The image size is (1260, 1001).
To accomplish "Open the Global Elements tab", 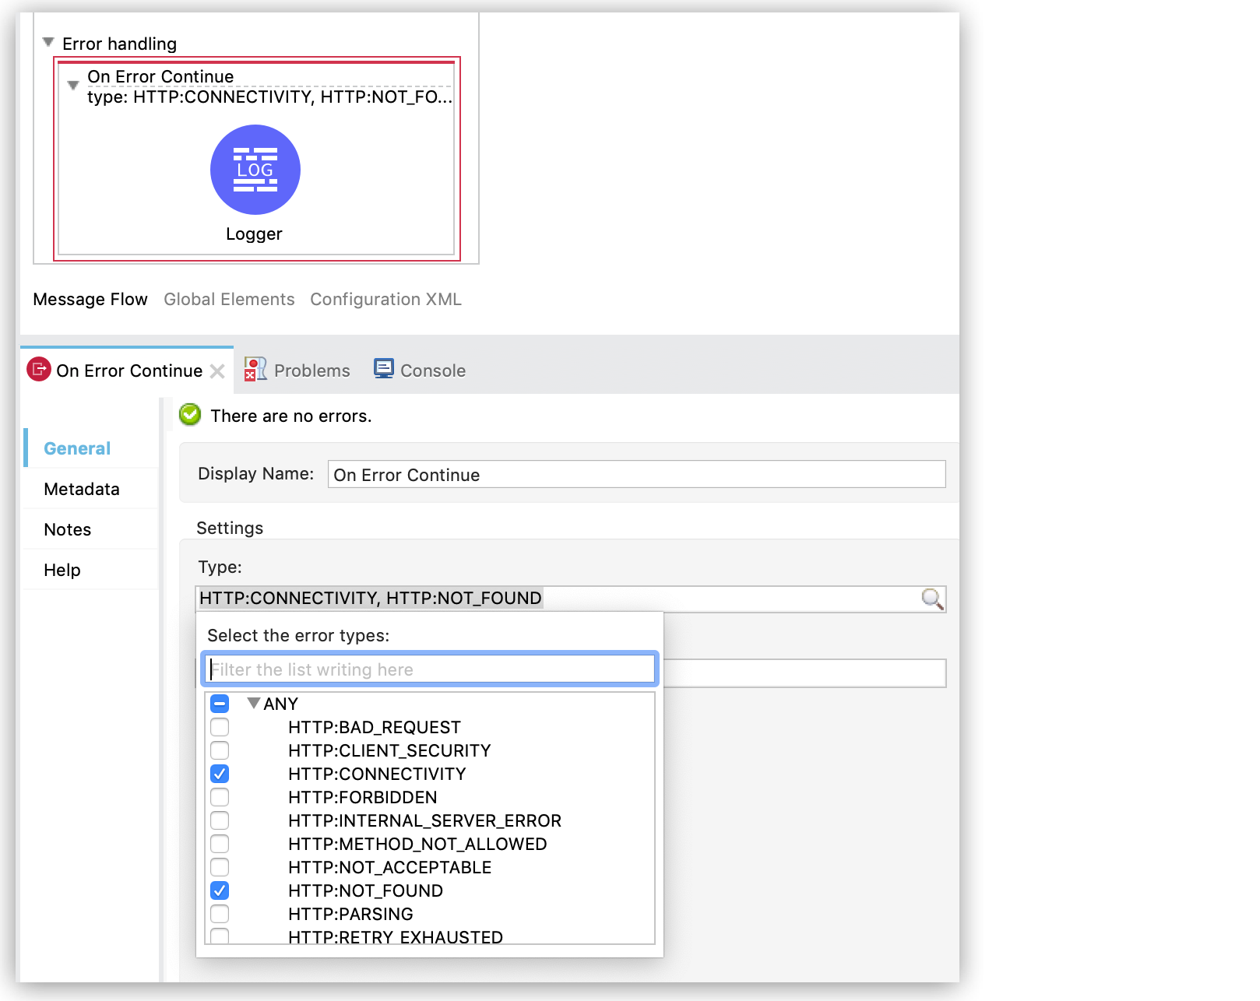I will [x=229, y=299].
